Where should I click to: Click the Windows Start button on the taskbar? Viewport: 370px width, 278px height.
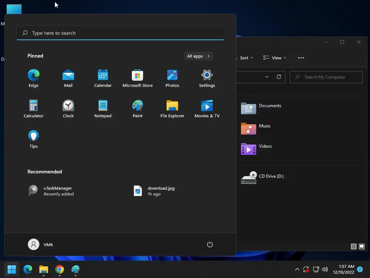coord(12,269)
